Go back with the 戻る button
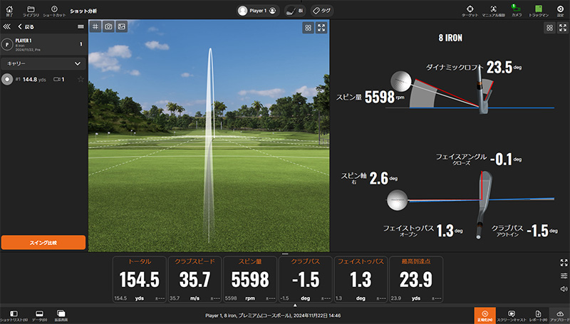 click(26, 26)
